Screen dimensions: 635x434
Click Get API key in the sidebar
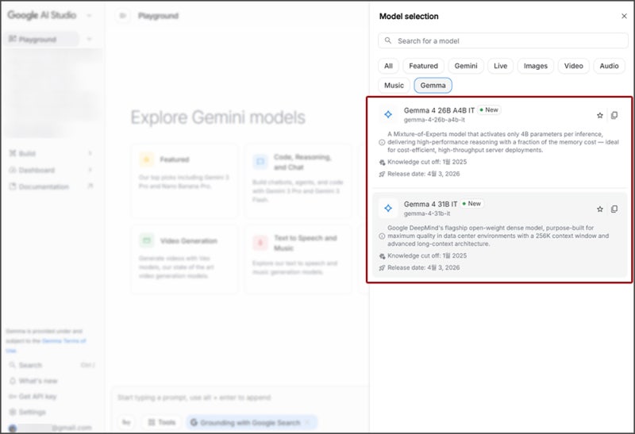coord(37,397)
